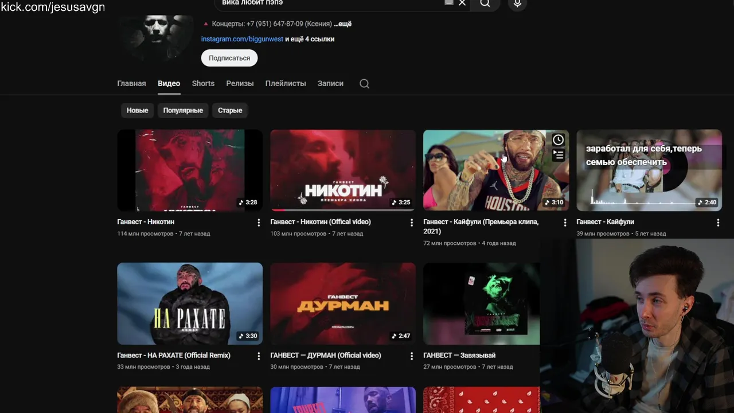Click the channel avatar image

tap(156, 38)
